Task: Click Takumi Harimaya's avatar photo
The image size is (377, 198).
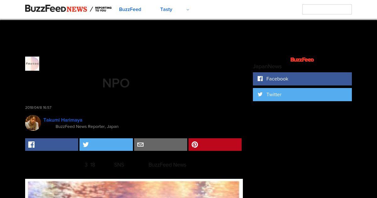Action: [33, 123]
